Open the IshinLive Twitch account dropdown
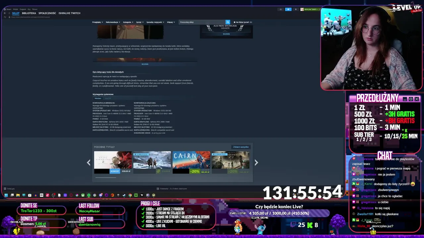424x238 pixels. click(310, 9)
